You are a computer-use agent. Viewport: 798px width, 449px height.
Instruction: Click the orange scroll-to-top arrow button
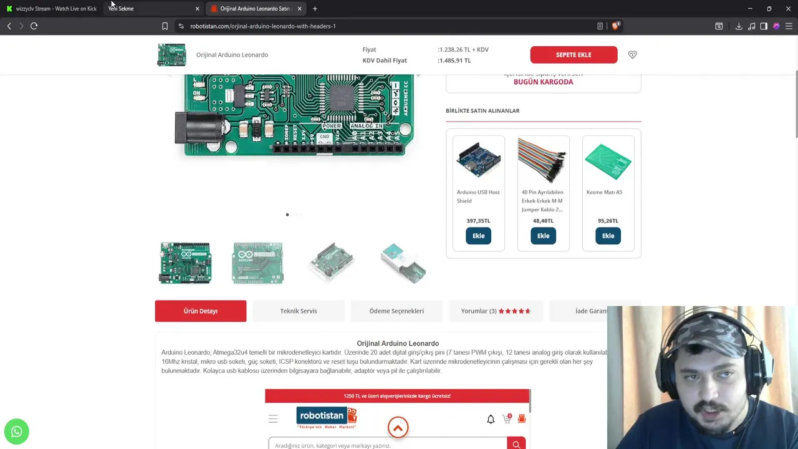pyautogui.click(x=398, y=427)
